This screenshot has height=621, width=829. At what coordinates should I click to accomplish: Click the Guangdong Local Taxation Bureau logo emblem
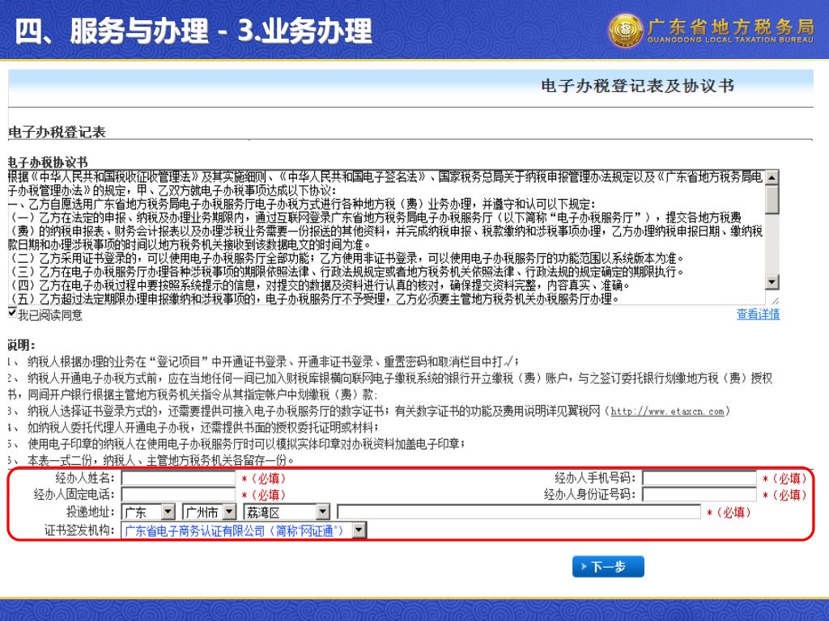[626, 31]
